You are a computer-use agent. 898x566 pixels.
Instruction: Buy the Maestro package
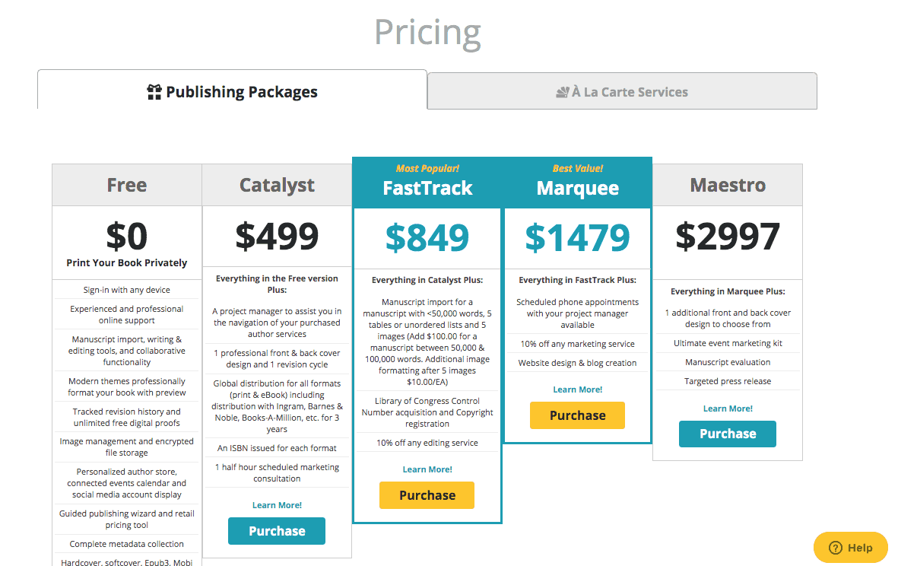click(x=728, y=434)
